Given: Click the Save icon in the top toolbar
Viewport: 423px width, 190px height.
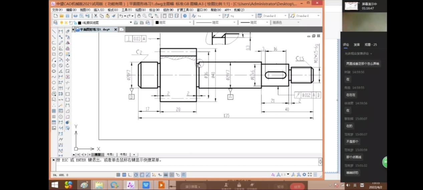Looking at the screenshot, I should click(67, 16).
